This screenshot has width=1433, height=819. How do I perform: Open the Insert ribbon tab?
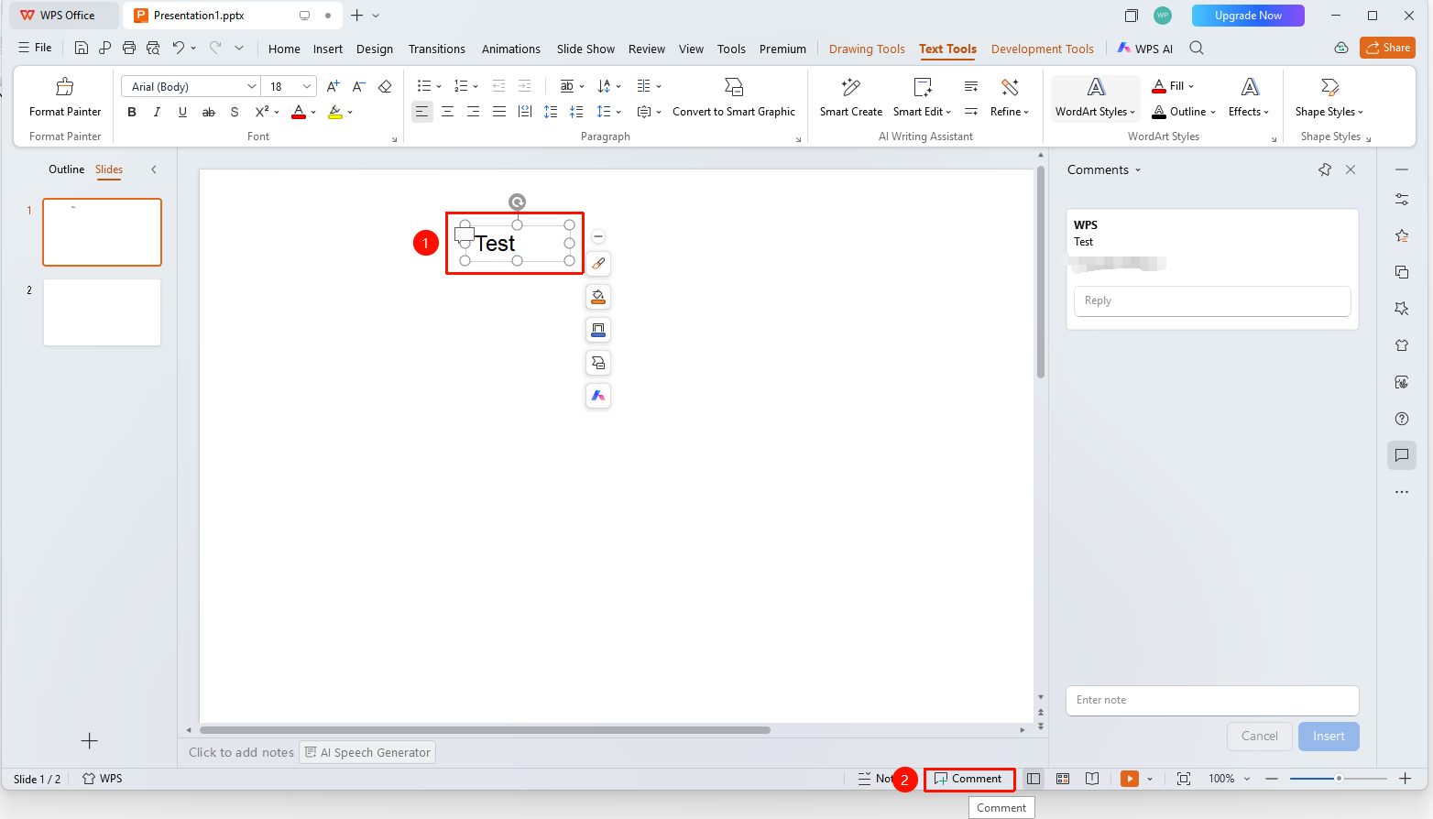tap(327, 49)
